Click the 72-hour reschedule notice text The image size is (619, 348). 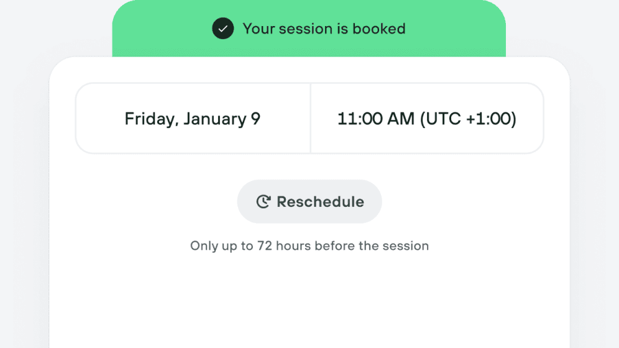(x=309, y=245)
